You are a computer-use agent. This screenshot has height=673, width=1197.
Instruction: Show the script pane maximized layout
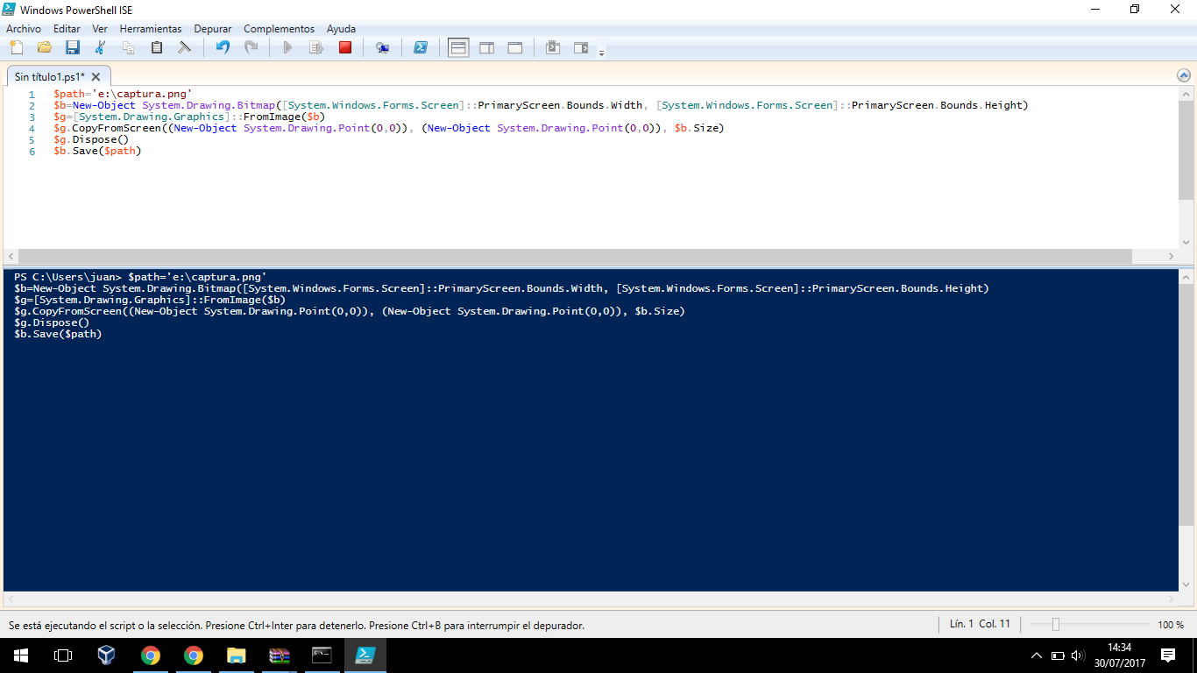[515, 47]
